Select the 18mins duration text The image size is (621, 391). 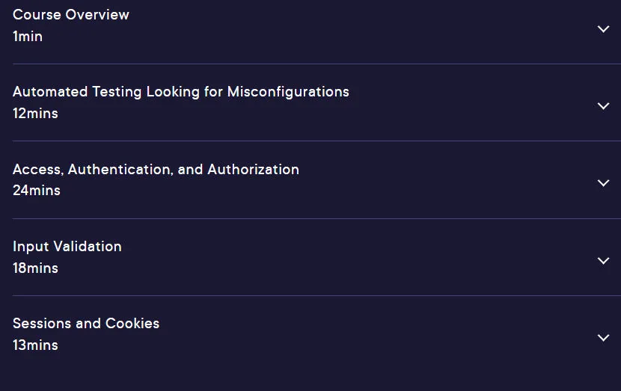(x=36, y=268)
